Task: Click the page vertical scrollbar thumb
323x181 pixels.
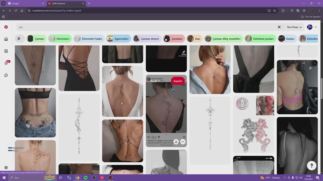Action: coord(322,89)
